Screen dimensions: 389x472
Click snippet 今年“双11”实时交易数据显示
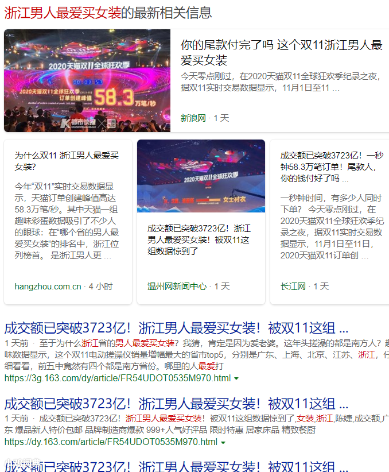pyautogui.click(x=67, y=220)
